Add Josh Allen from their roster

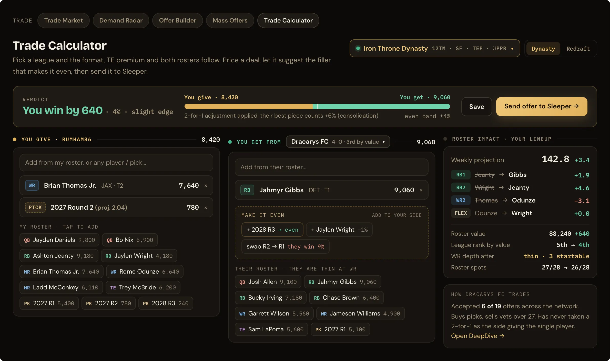point(268,282)
